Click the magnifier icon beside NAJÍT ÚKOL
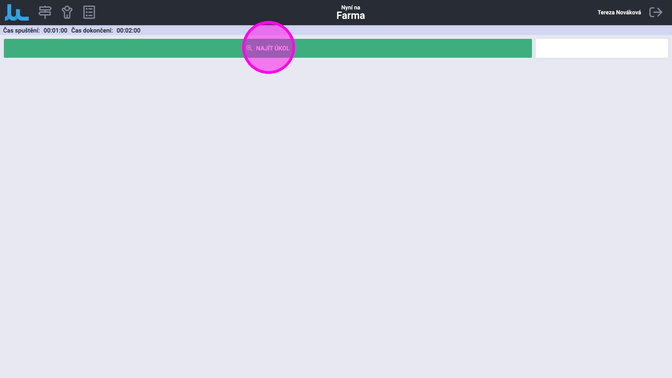The width and height of the screenshot is (672, 378). pos(249,48)
